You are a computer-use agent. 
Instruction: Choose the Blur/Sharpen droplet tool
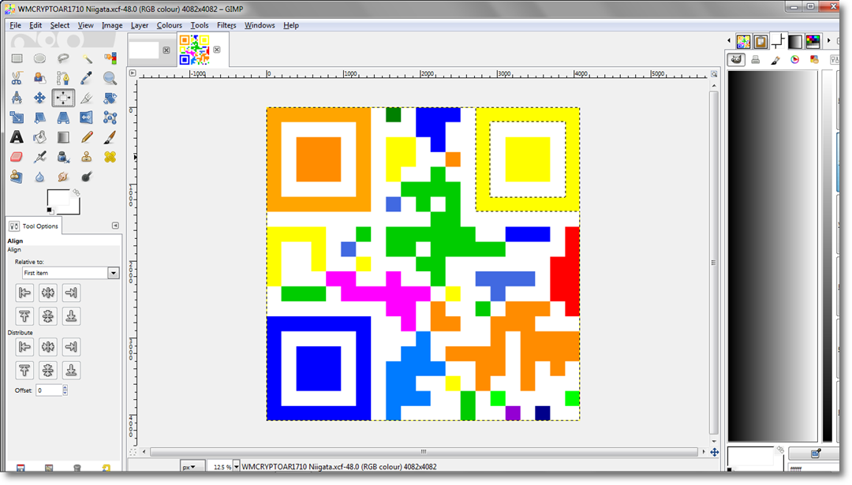click(39, 177)
